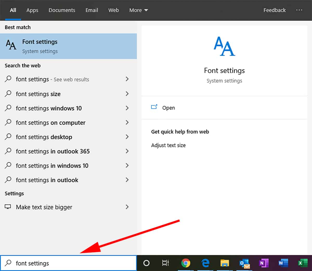312x271 pixels.
Task: Switch to the Apps tab
Action: click(x=32, y=10)
